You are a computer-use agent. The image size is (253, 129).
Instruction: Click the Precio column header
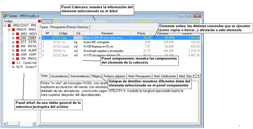tap(141, 33)
